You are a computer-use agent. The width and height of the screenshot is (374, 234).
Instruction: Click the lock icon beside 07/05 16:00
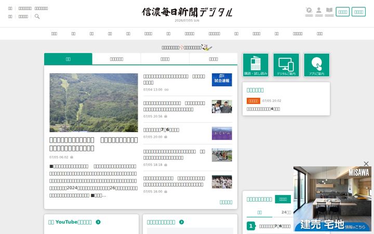(166, 191)
